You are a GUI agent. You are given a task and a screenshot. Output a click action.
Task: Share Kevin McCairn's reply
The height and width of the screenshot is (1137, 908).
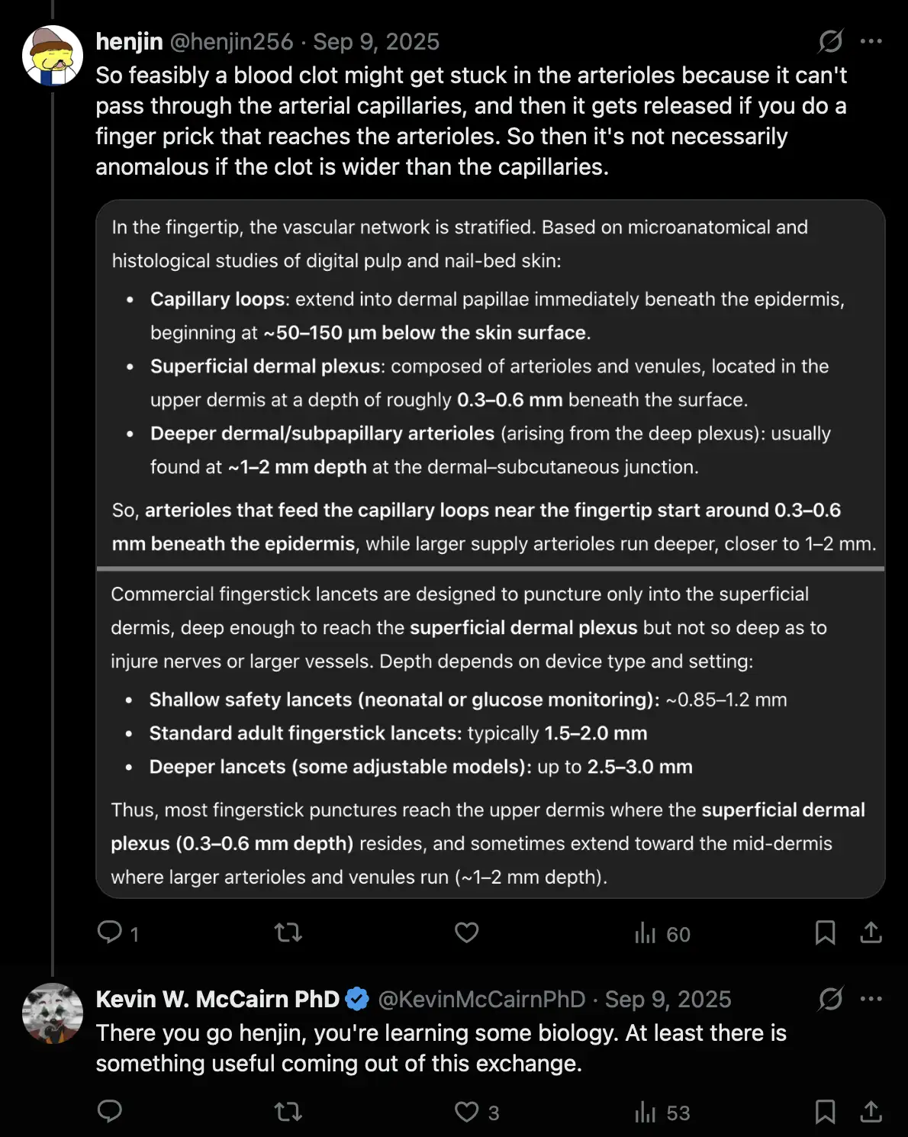(871, 1112)
